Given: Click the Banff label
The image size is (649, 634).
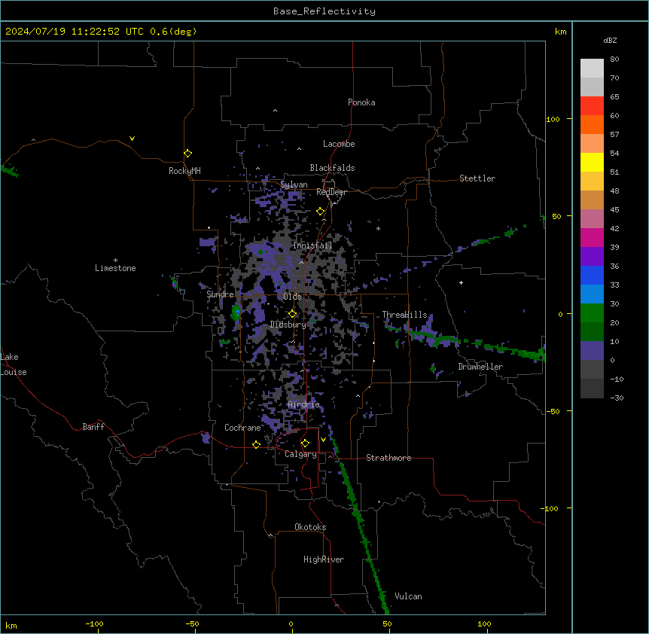Looking at the screenshot, I should coord(93,427).
